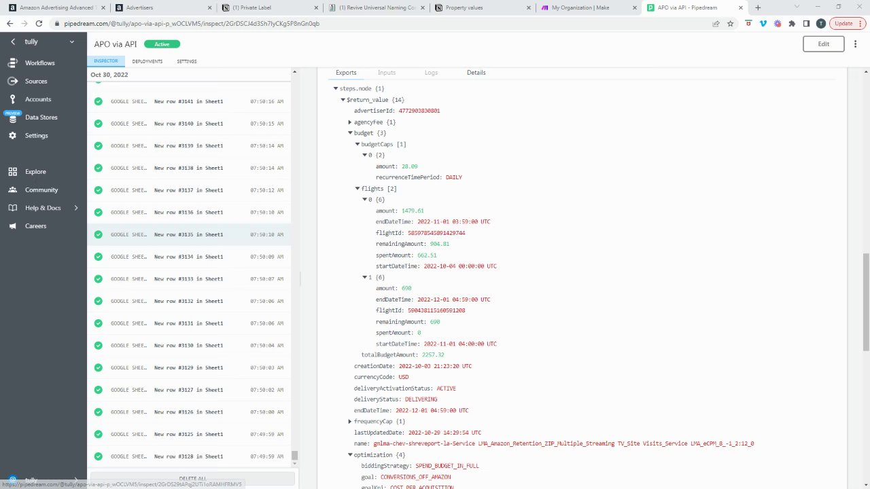Viewport: 870px width, 489px height.
Task: Open tully workspace dropdown
Action: 72,41
